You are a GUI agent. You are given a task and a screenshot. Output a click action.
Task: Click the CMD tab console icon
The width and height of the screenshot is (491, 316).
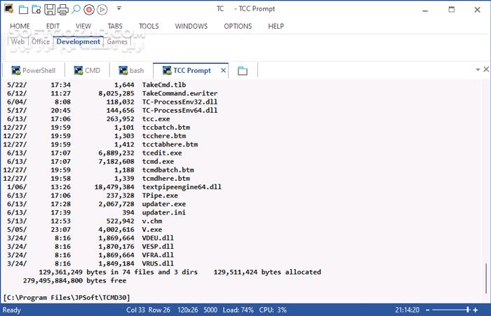click(x=79, y=70)
